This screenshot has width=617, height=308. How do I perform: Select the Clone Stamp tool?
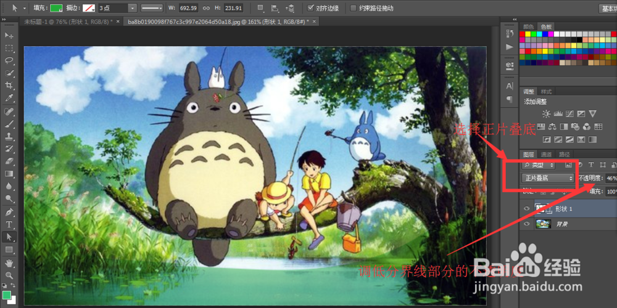point(9,137)
